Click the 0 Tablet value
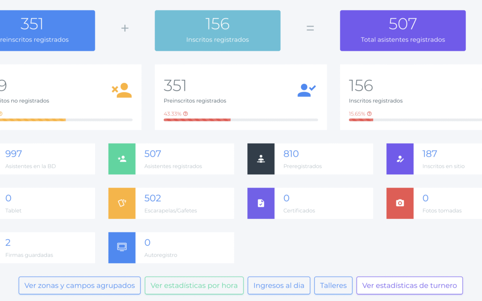482x301 pixels. click(8, 198)
